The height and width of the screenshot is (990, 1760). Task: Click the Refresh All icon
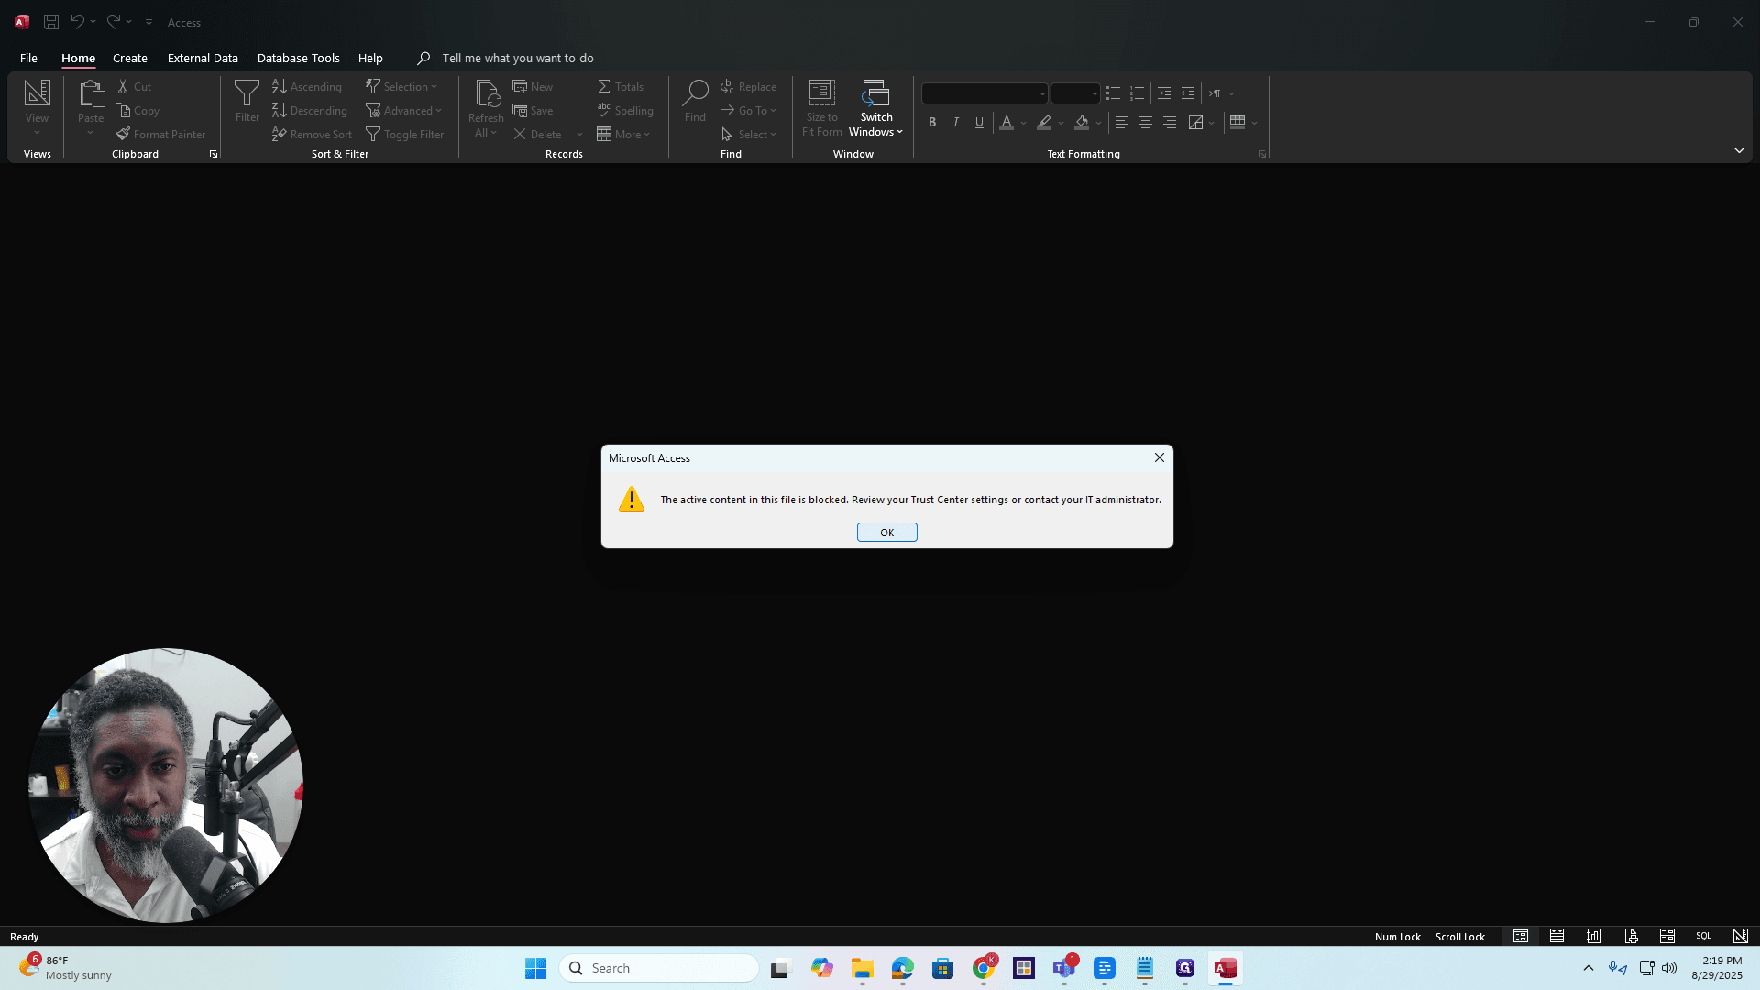486,95
